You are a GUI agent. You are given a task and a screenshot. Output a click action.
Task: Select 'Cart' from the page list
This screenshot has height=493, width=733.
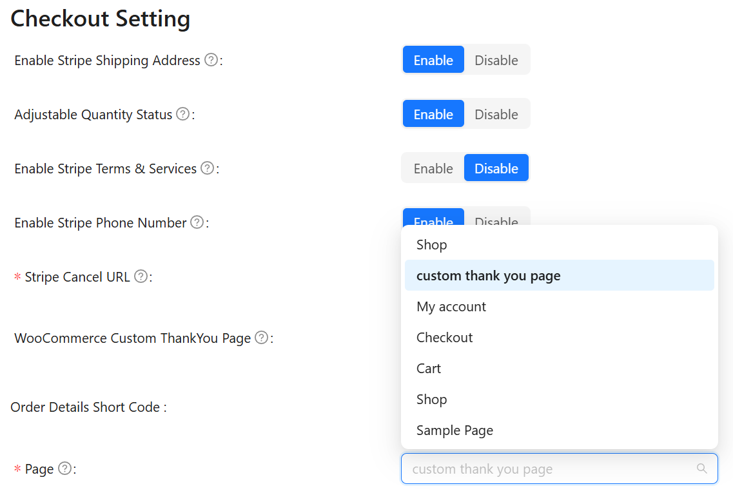[x=429, y=369]
